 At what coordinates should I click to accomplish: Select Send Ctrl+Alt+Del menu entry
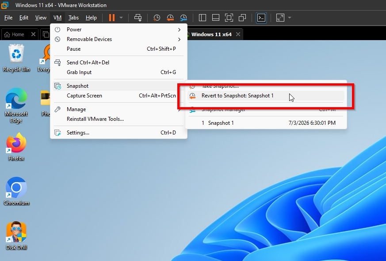pyautogui.click(x=118, y=63)
